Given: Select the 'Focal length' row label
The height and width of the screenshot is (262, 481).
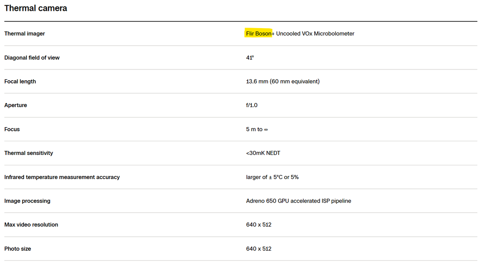Looking at the screenshot, I should (x=20, y=81).
